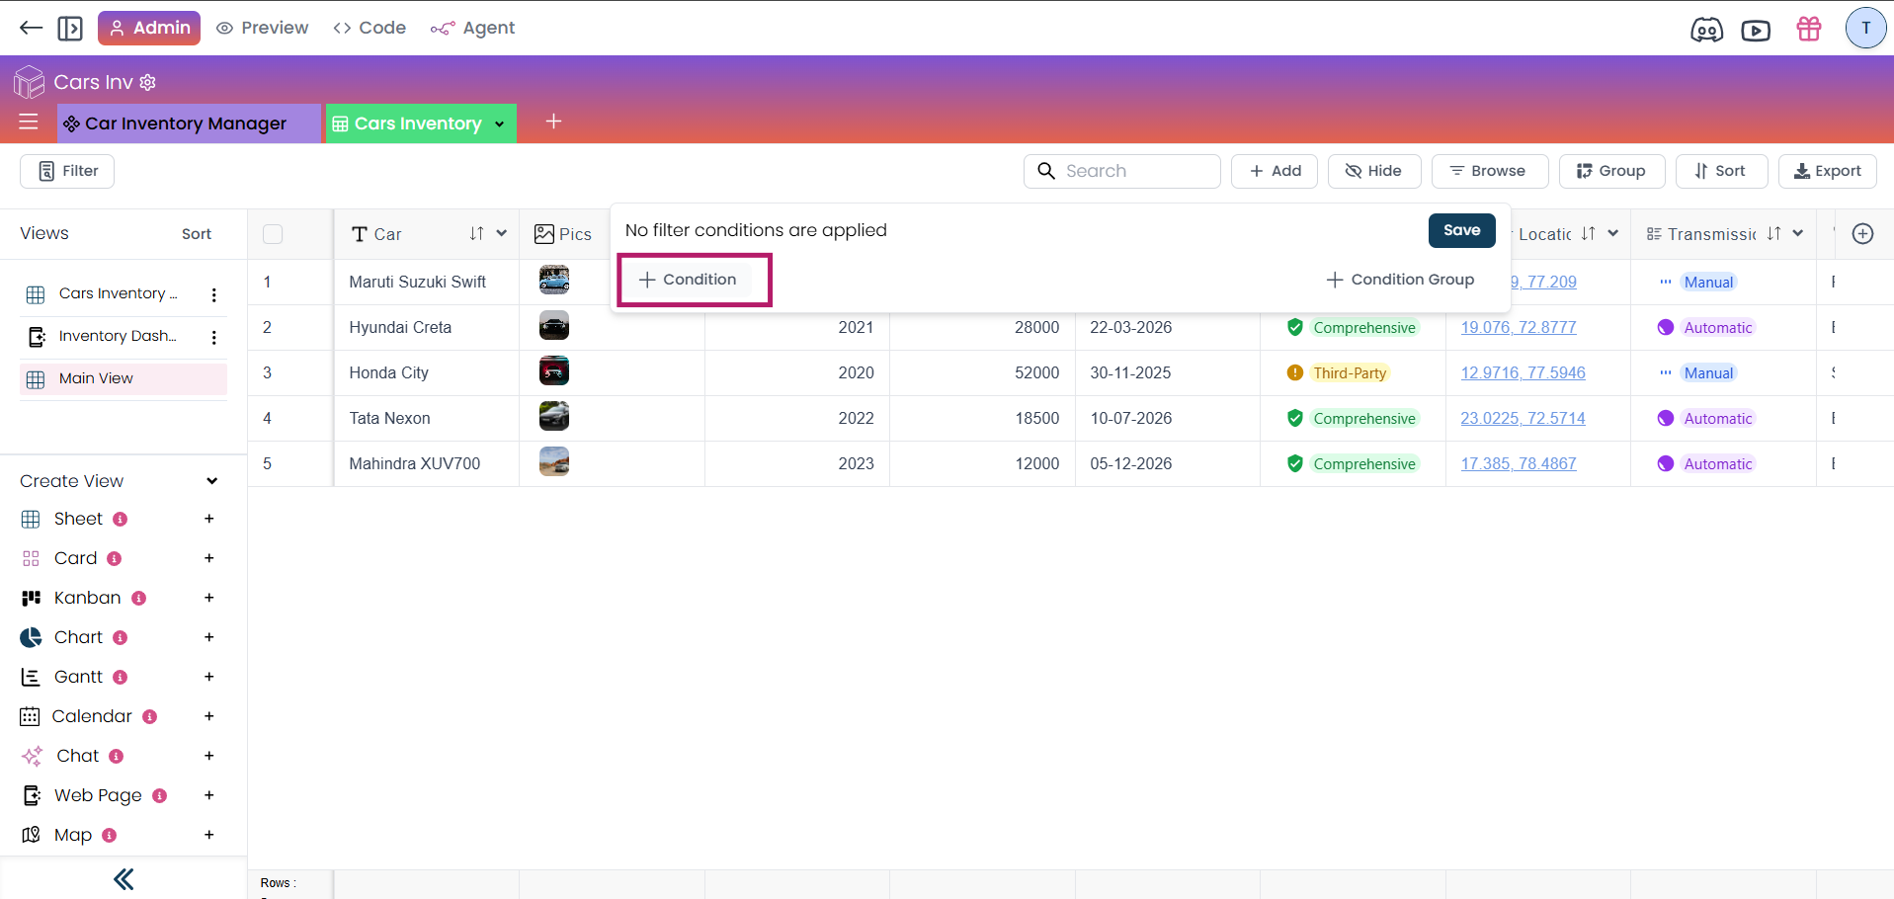Switch to Preview mode
Viewport: 1894px width, 899px height.
263,28
